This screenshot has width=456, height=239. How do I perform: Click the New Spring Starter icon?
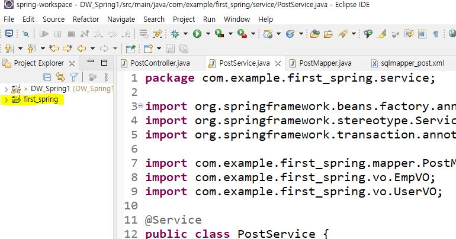290,34
